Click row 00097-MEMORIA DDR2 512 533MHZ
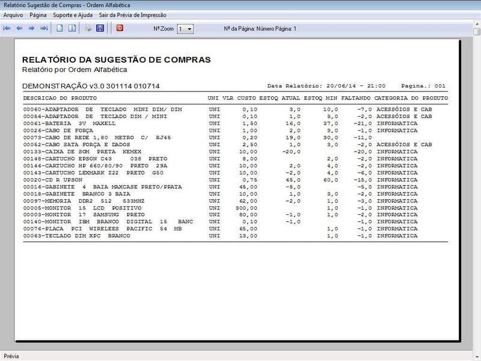481x361 pixels. (x=221, y=201)
